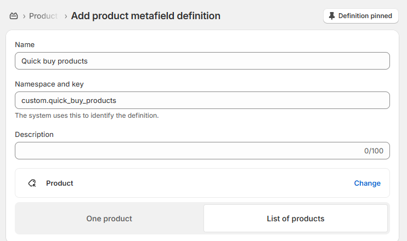Click the 0/100 character counter
Image resolution: width=407 pixels, height=241 pixels.
(x=374, y=151)
